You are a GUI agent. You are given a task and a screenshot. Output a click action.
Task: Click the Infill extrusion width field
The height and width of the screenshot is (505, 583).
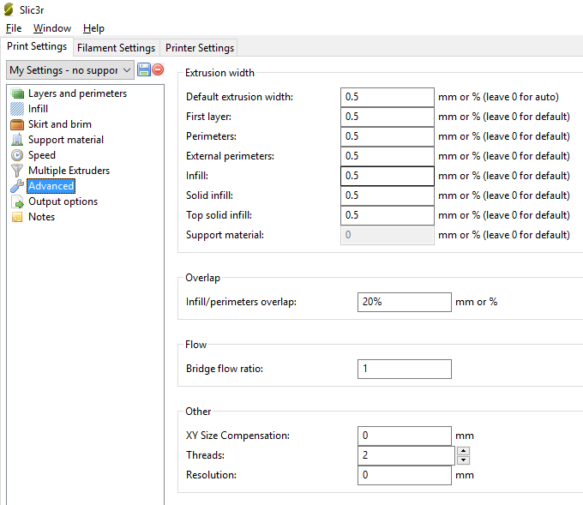point(387,176)
